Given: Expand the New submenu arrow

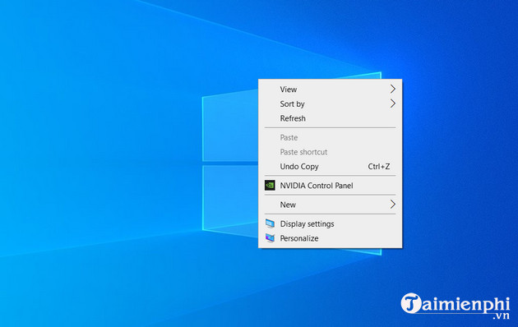Looking at the screenshot, I should [x=392, y=205].
